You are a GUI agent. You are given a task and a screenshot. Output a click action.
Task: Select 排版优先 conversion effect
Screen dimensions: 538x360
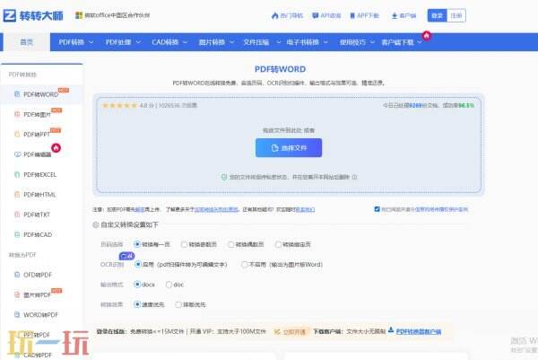click(x=178, y=304)
